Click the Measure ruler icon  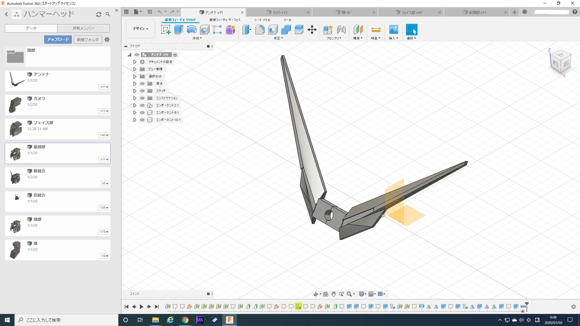tap(376, 30)
